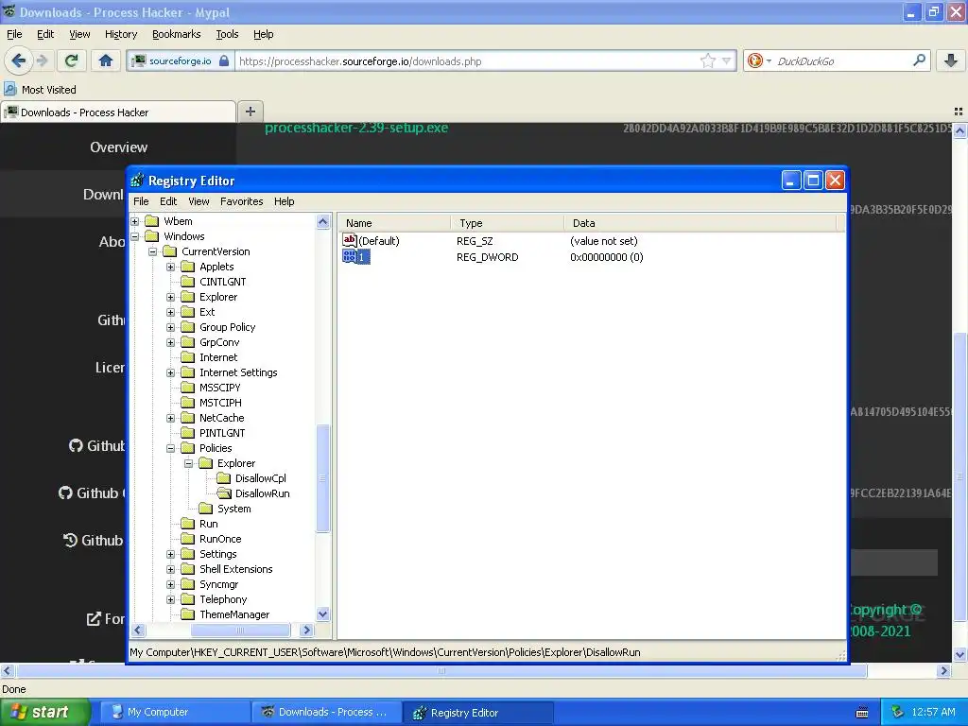The height and width of the screenshot is (726, 968).
Task: Choose search engine via the DuckDuckGo icon
Action: click(755, 60)
